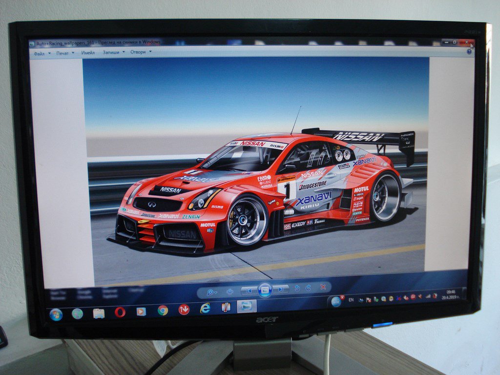
Task: Expand the Отвори menu dropdown
Action: pyautogui.click(x=140, y=52)
